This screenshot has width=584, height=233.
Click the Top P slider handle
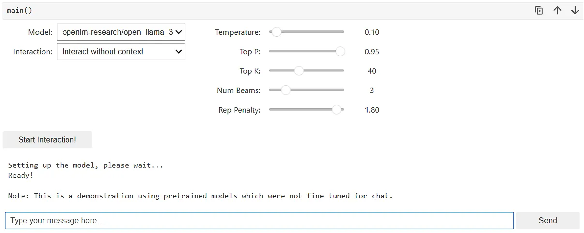pyautogui.click(x=340, y=51)
